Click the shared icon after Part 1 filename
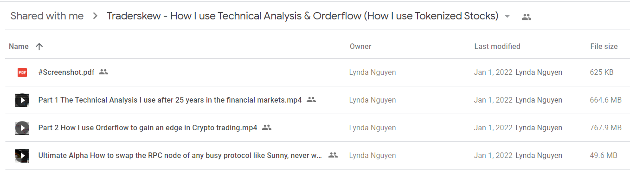The image size is (630, 170). click(x=311, y=100)
